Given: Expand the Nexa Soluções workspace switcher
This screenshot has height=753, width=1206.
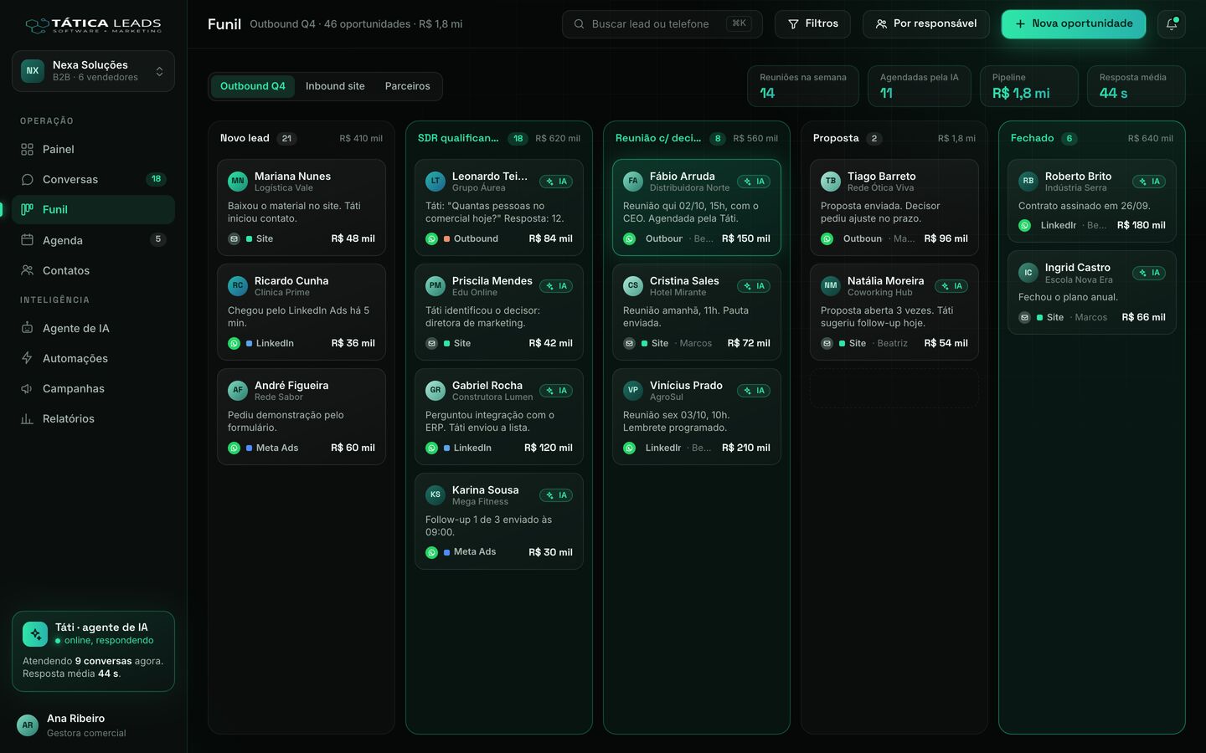Looking at the screenshot, I should point(93,71).
